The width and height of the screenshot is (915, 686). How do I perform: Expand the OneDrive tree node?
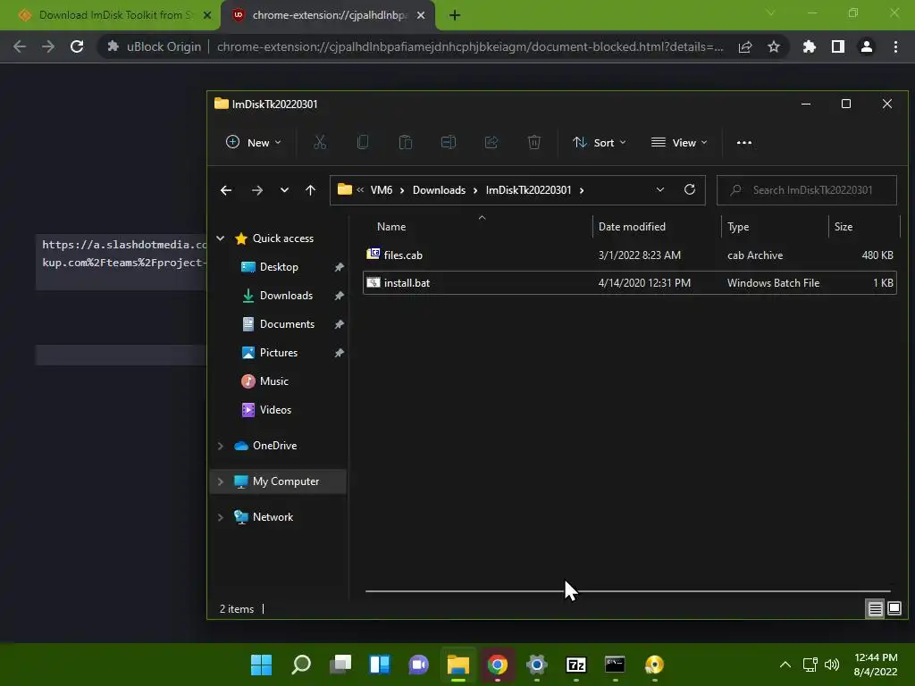(x=221, y=446)
